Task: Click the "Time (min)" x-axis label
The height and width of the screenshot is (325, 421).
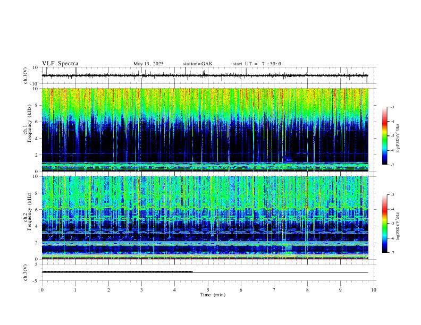Action: [x=213, y=295]
